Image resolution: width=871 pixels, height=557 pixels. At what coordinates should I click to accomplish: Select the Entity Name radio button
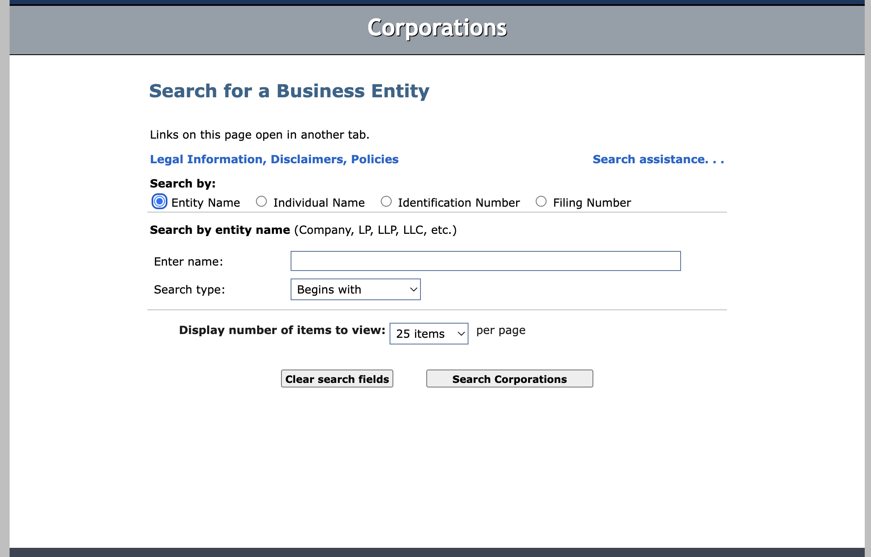tap(159, 202)
